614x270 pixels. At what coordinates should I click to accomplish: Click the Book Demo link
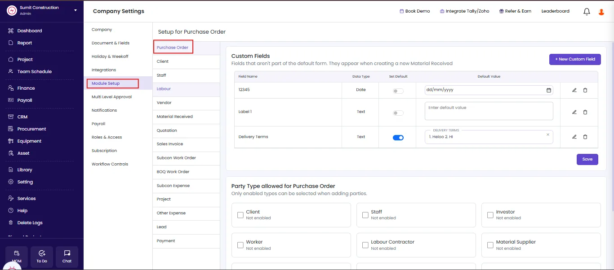(415, 11)
